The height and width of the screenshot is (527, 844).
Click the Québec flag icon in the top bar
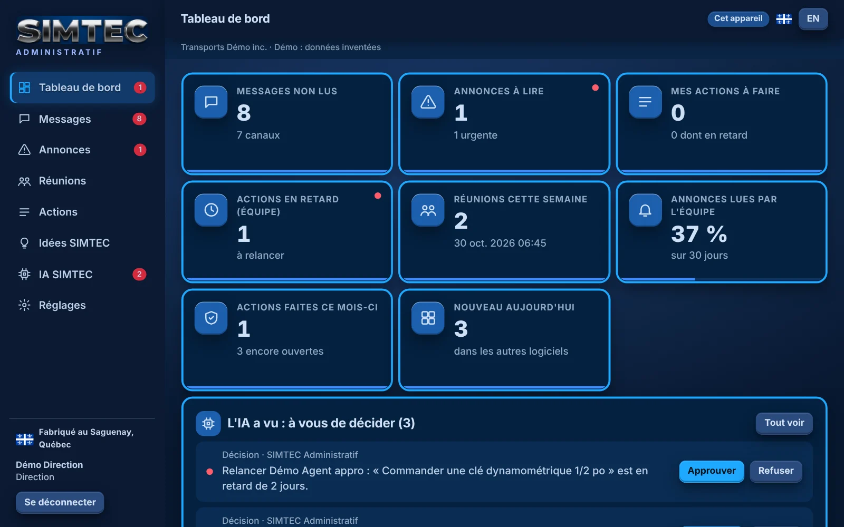(x=784, y=19)
